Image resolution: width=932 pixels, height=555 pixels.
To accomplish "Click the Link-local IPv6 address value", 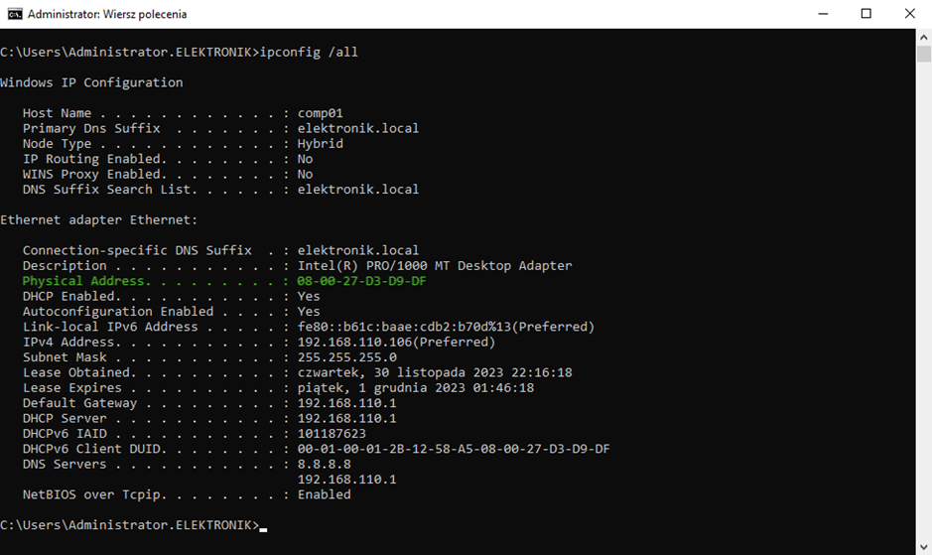I will (446, 327).
